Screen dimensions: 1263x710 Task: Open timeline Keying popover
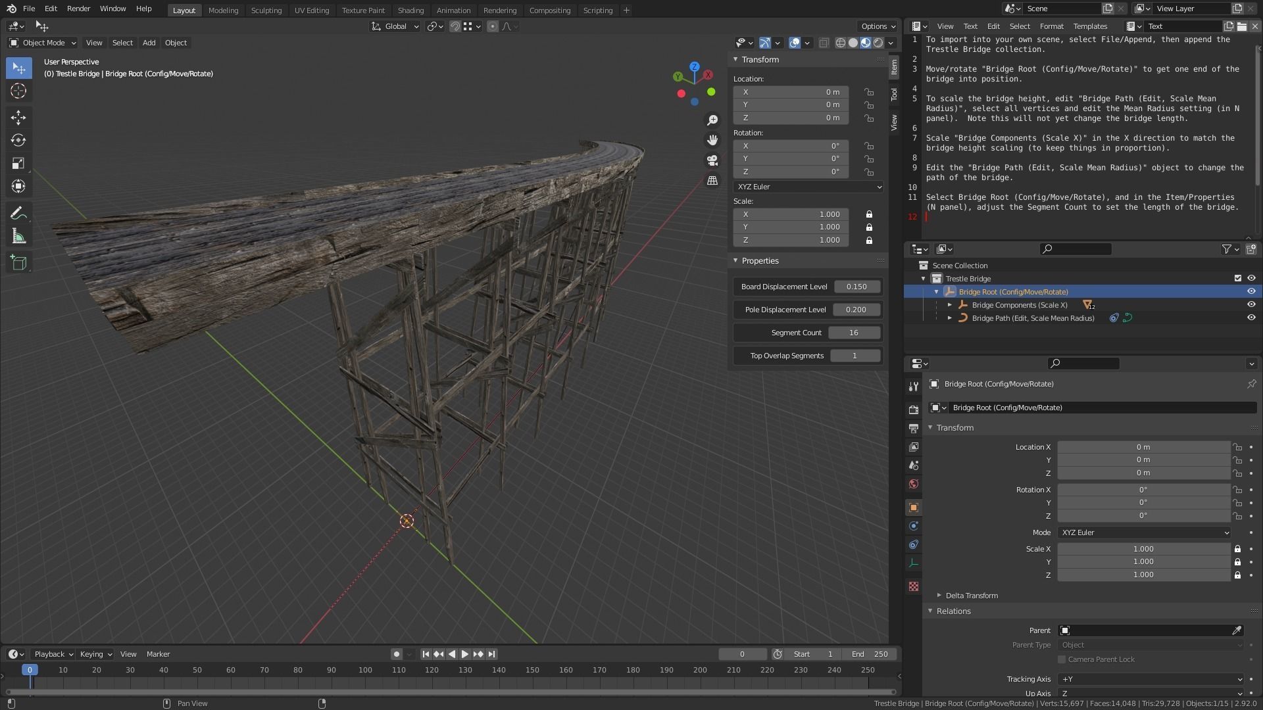[95, 654]
